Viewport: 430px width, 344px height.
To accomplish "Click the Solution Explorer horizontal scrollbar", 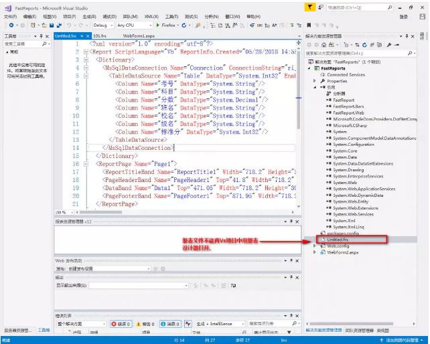I will pos(352,324).
